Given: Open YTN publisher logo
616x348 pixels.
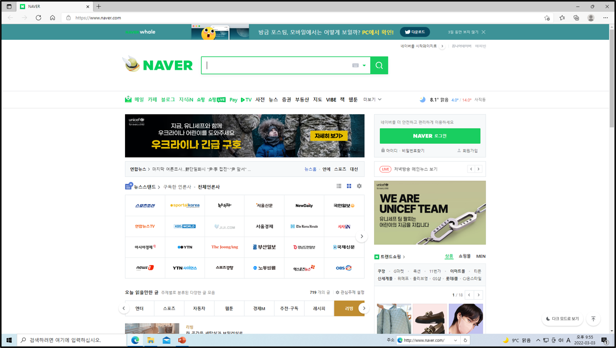Looking at the screenshot, I should tap(185, 247).
